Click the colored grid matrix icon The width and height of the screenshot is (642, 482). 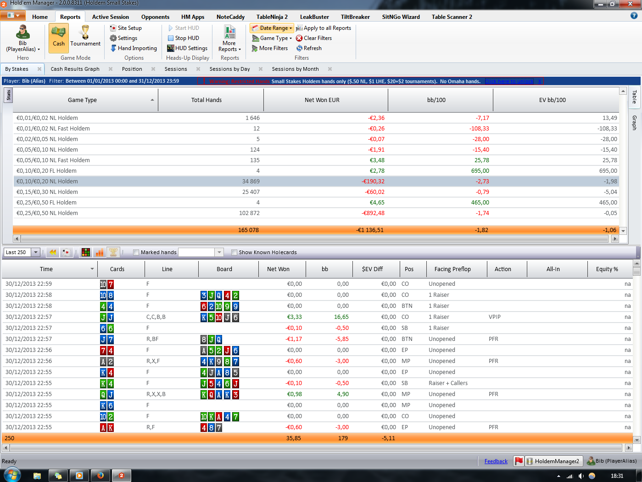85,252
